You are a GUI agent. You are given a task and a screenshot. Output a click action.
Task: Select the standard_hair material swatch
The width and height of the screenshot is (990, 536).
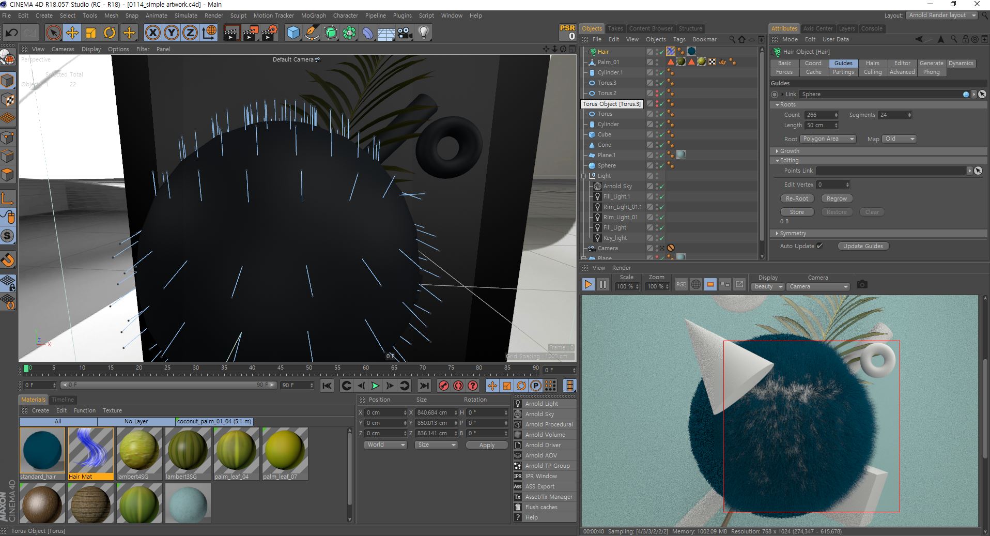42,450
